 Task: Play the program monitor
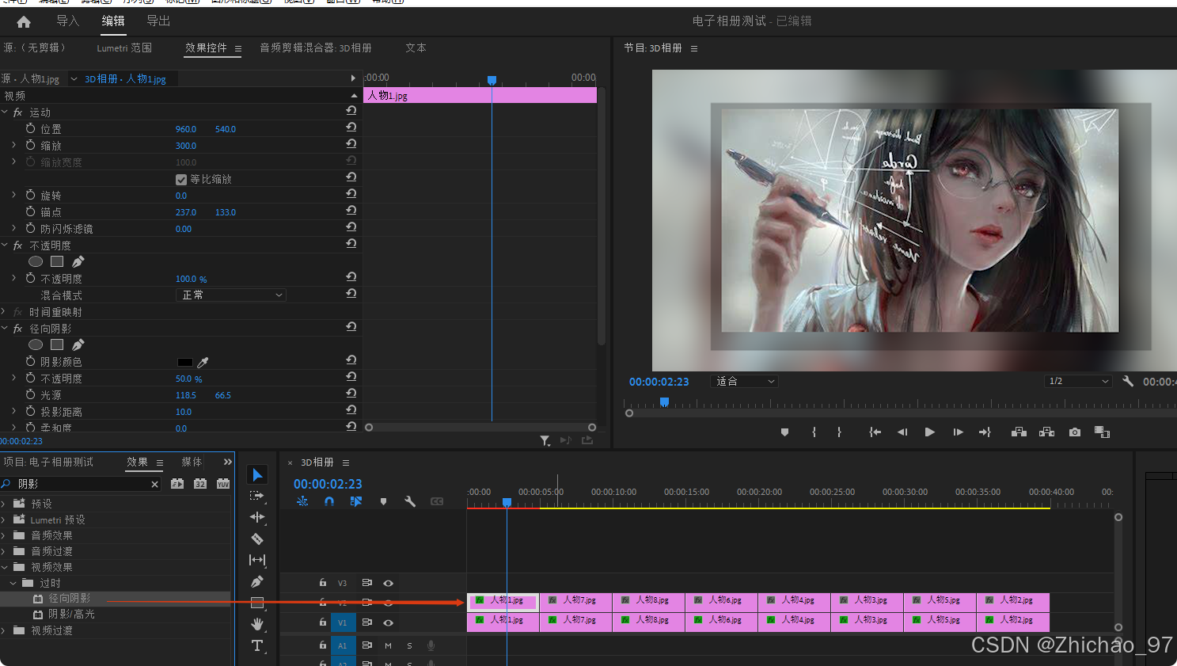click(x=930, y=432)
